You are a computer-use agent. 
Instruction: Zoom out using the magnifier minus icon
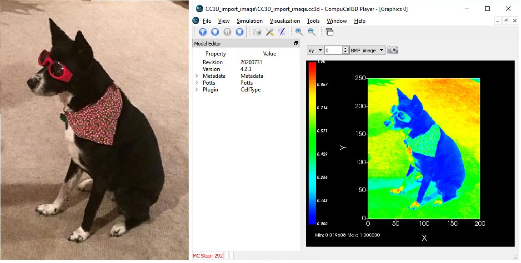(x=311, y=32)
